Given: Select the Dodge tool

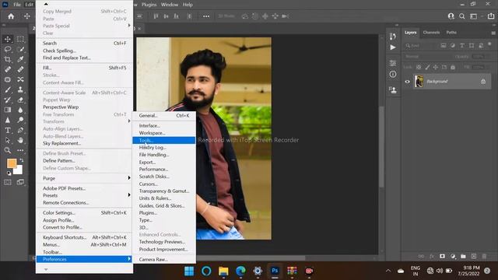Looking at the screenshot, I should [x=20, y=120].
